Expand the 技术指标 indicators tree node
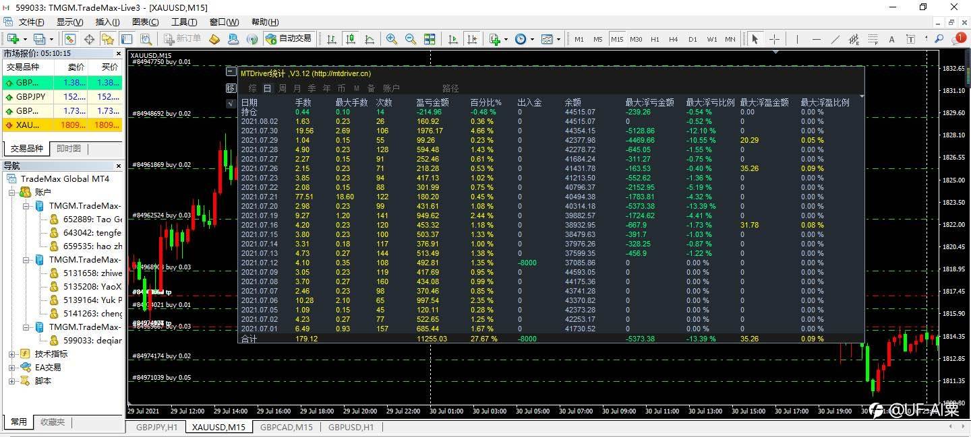This screenshot has width=971, height=437. click(11, 354)
